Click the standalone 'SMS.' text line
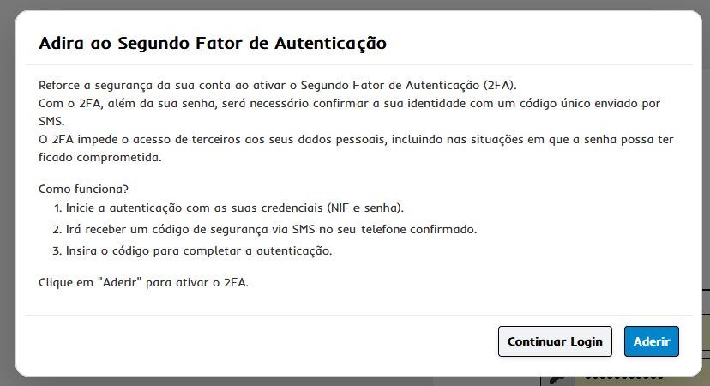710x386 pixels. [x=51, y=122]
